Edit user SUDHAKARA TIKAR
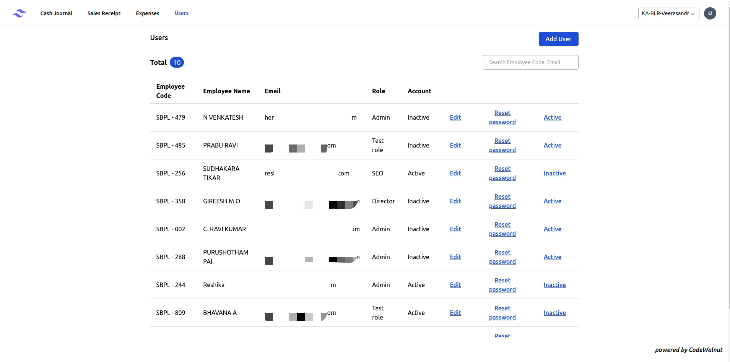Image resolution: width=730 pixels, height=362 pixels. 455,173
